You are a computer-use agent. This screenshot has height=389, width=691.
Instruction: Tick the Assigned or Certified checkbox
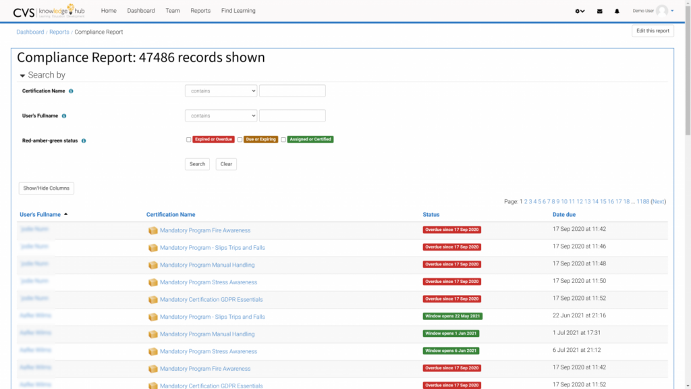click(x=283, y=140)
